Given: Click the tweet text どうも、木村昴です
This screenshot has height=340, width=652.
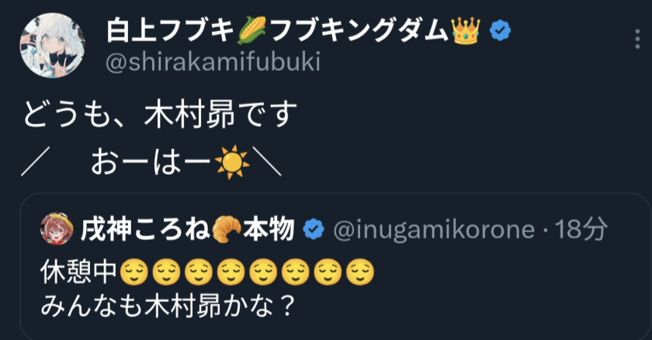Looking at the screenshot, I should (159, 118).
